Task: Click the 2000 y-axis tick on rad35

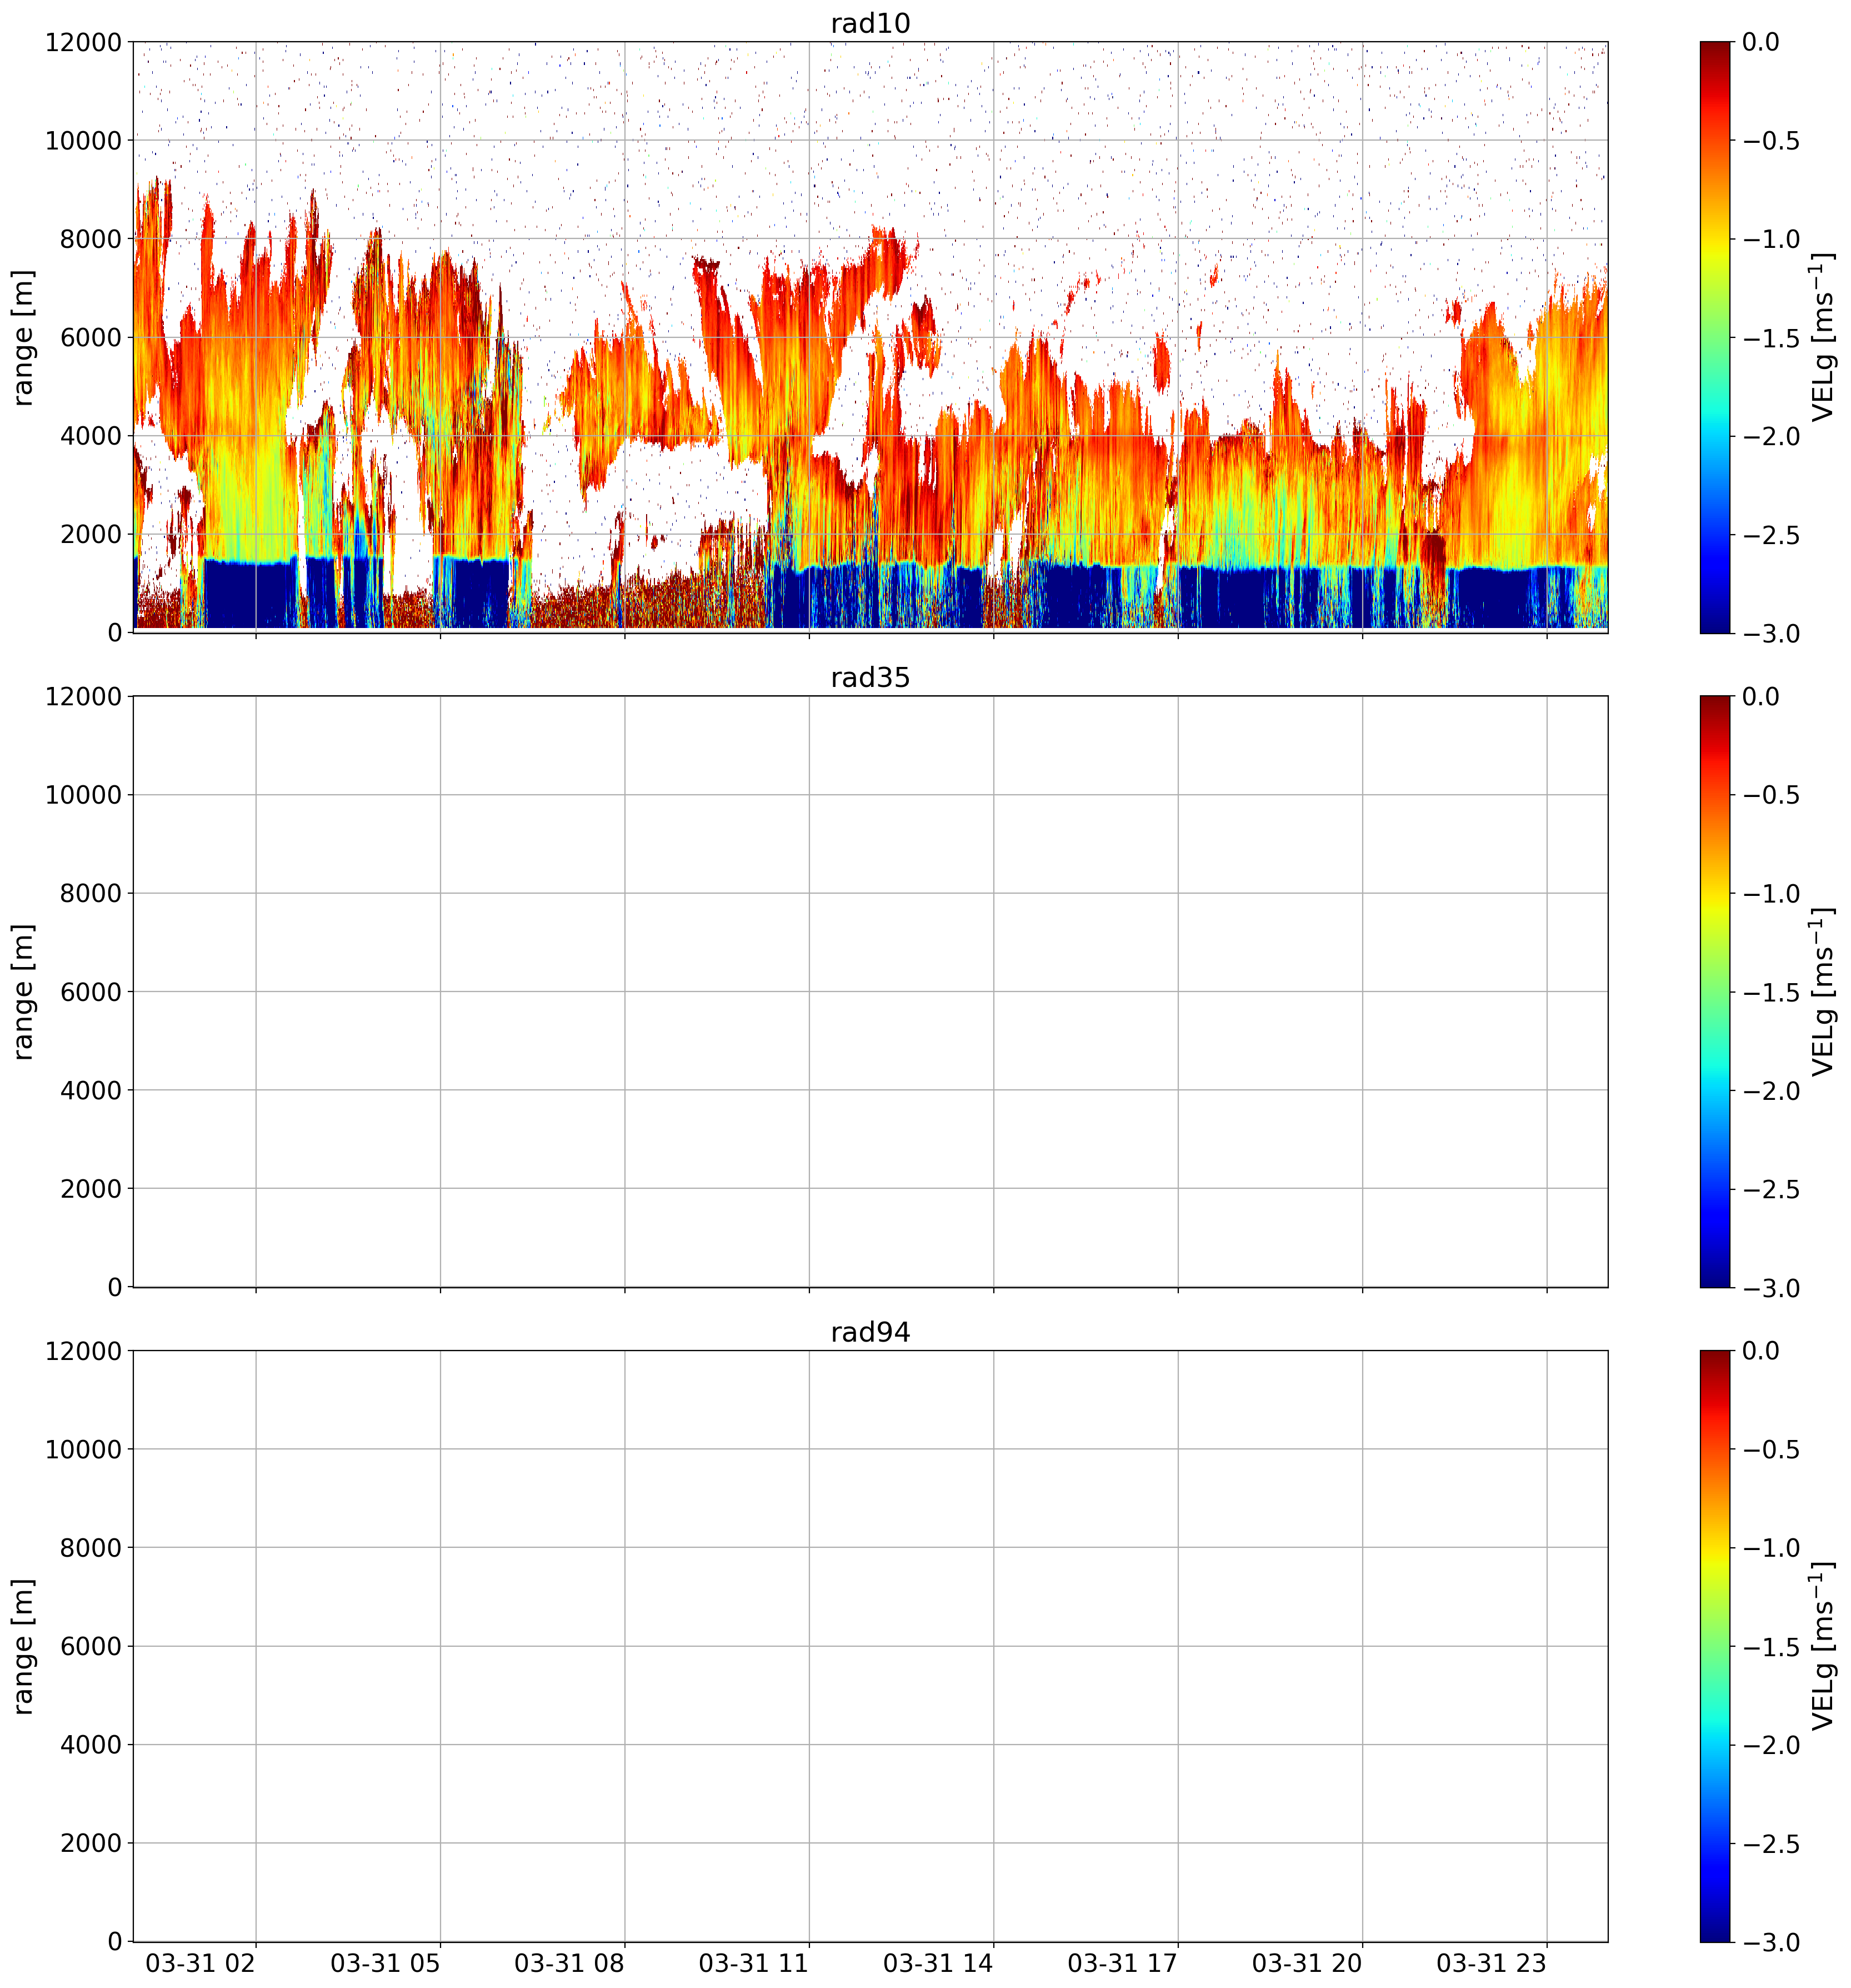Action: [90, 1189]
